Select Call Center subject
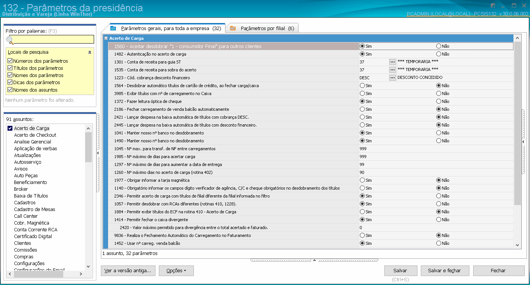Viewport: 530px width, 285px height. click(26, 216)
